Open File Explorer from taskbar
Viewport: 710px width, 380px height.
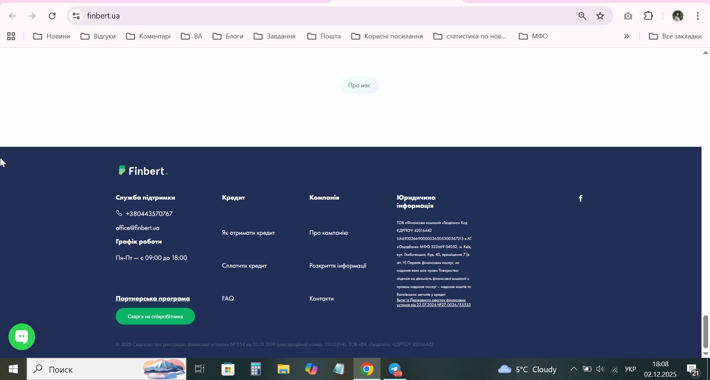point(283,369)
